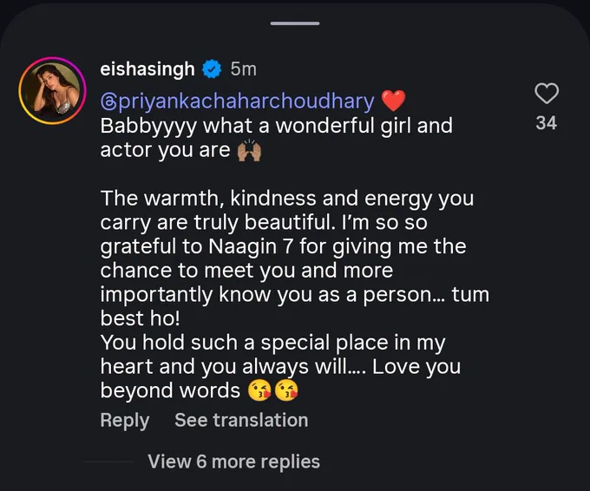Click the raised hands emoji
The height and width of the screenshot is (491, 590).
click(x=249, y=150)
